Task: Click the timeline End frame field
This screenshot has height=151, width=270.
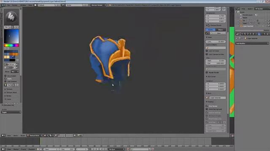Action: (x=67, y=149)
